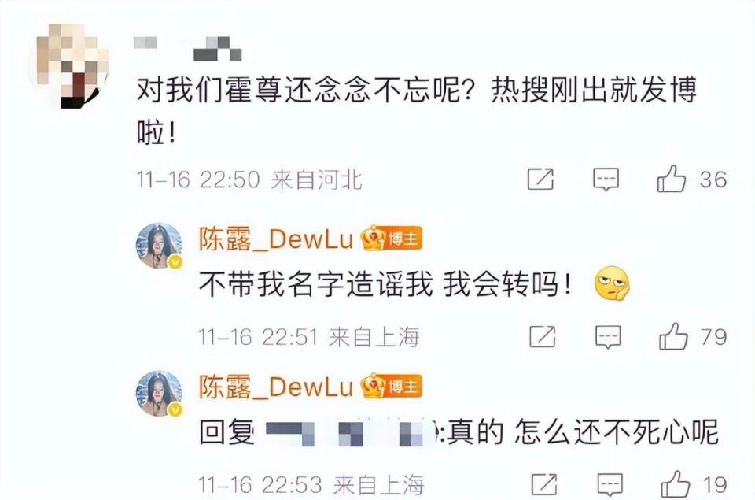Like the reply with 79 likes
Image resolution: width=755 pixels, height=500 pixels.
coord(673,336)
